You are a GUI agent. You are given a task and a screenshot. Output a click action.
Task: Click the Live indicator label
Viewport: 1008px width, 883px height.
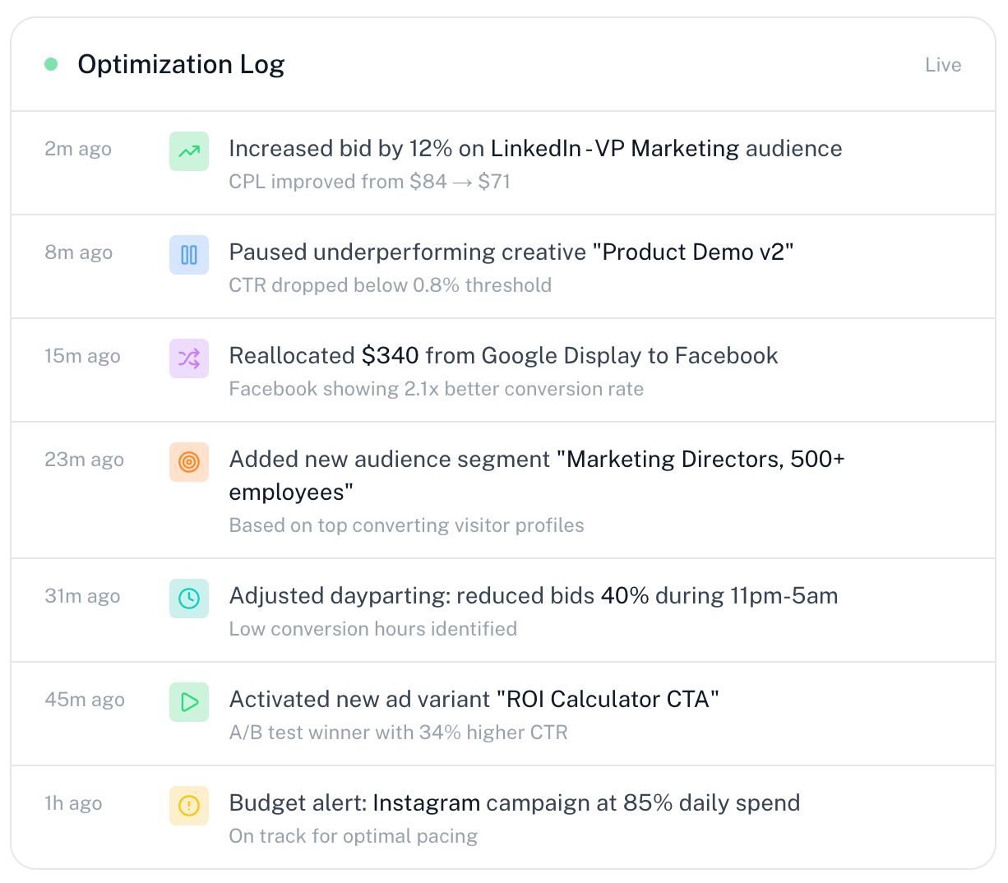click(943, 65)
